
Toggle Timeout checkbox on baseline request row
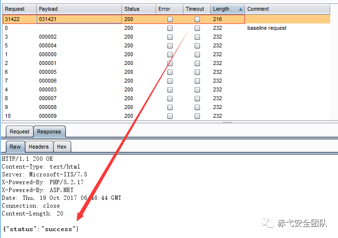(197, 28)
